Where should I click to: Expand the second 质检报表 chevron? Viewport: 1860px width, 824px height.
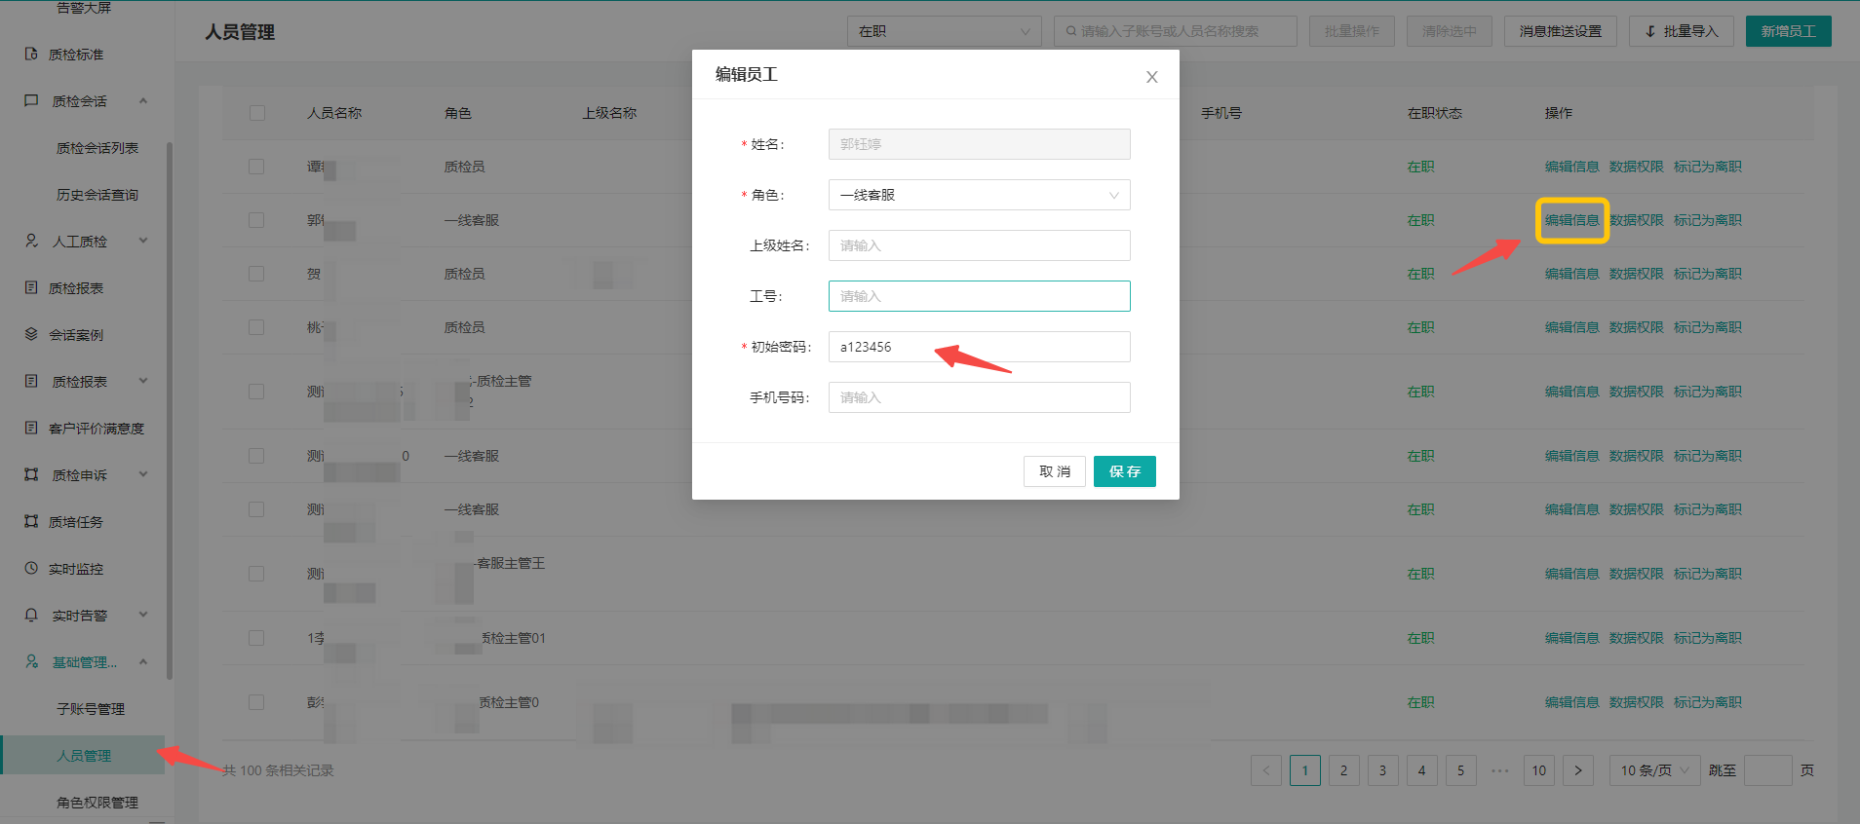[x=143, y=381]
